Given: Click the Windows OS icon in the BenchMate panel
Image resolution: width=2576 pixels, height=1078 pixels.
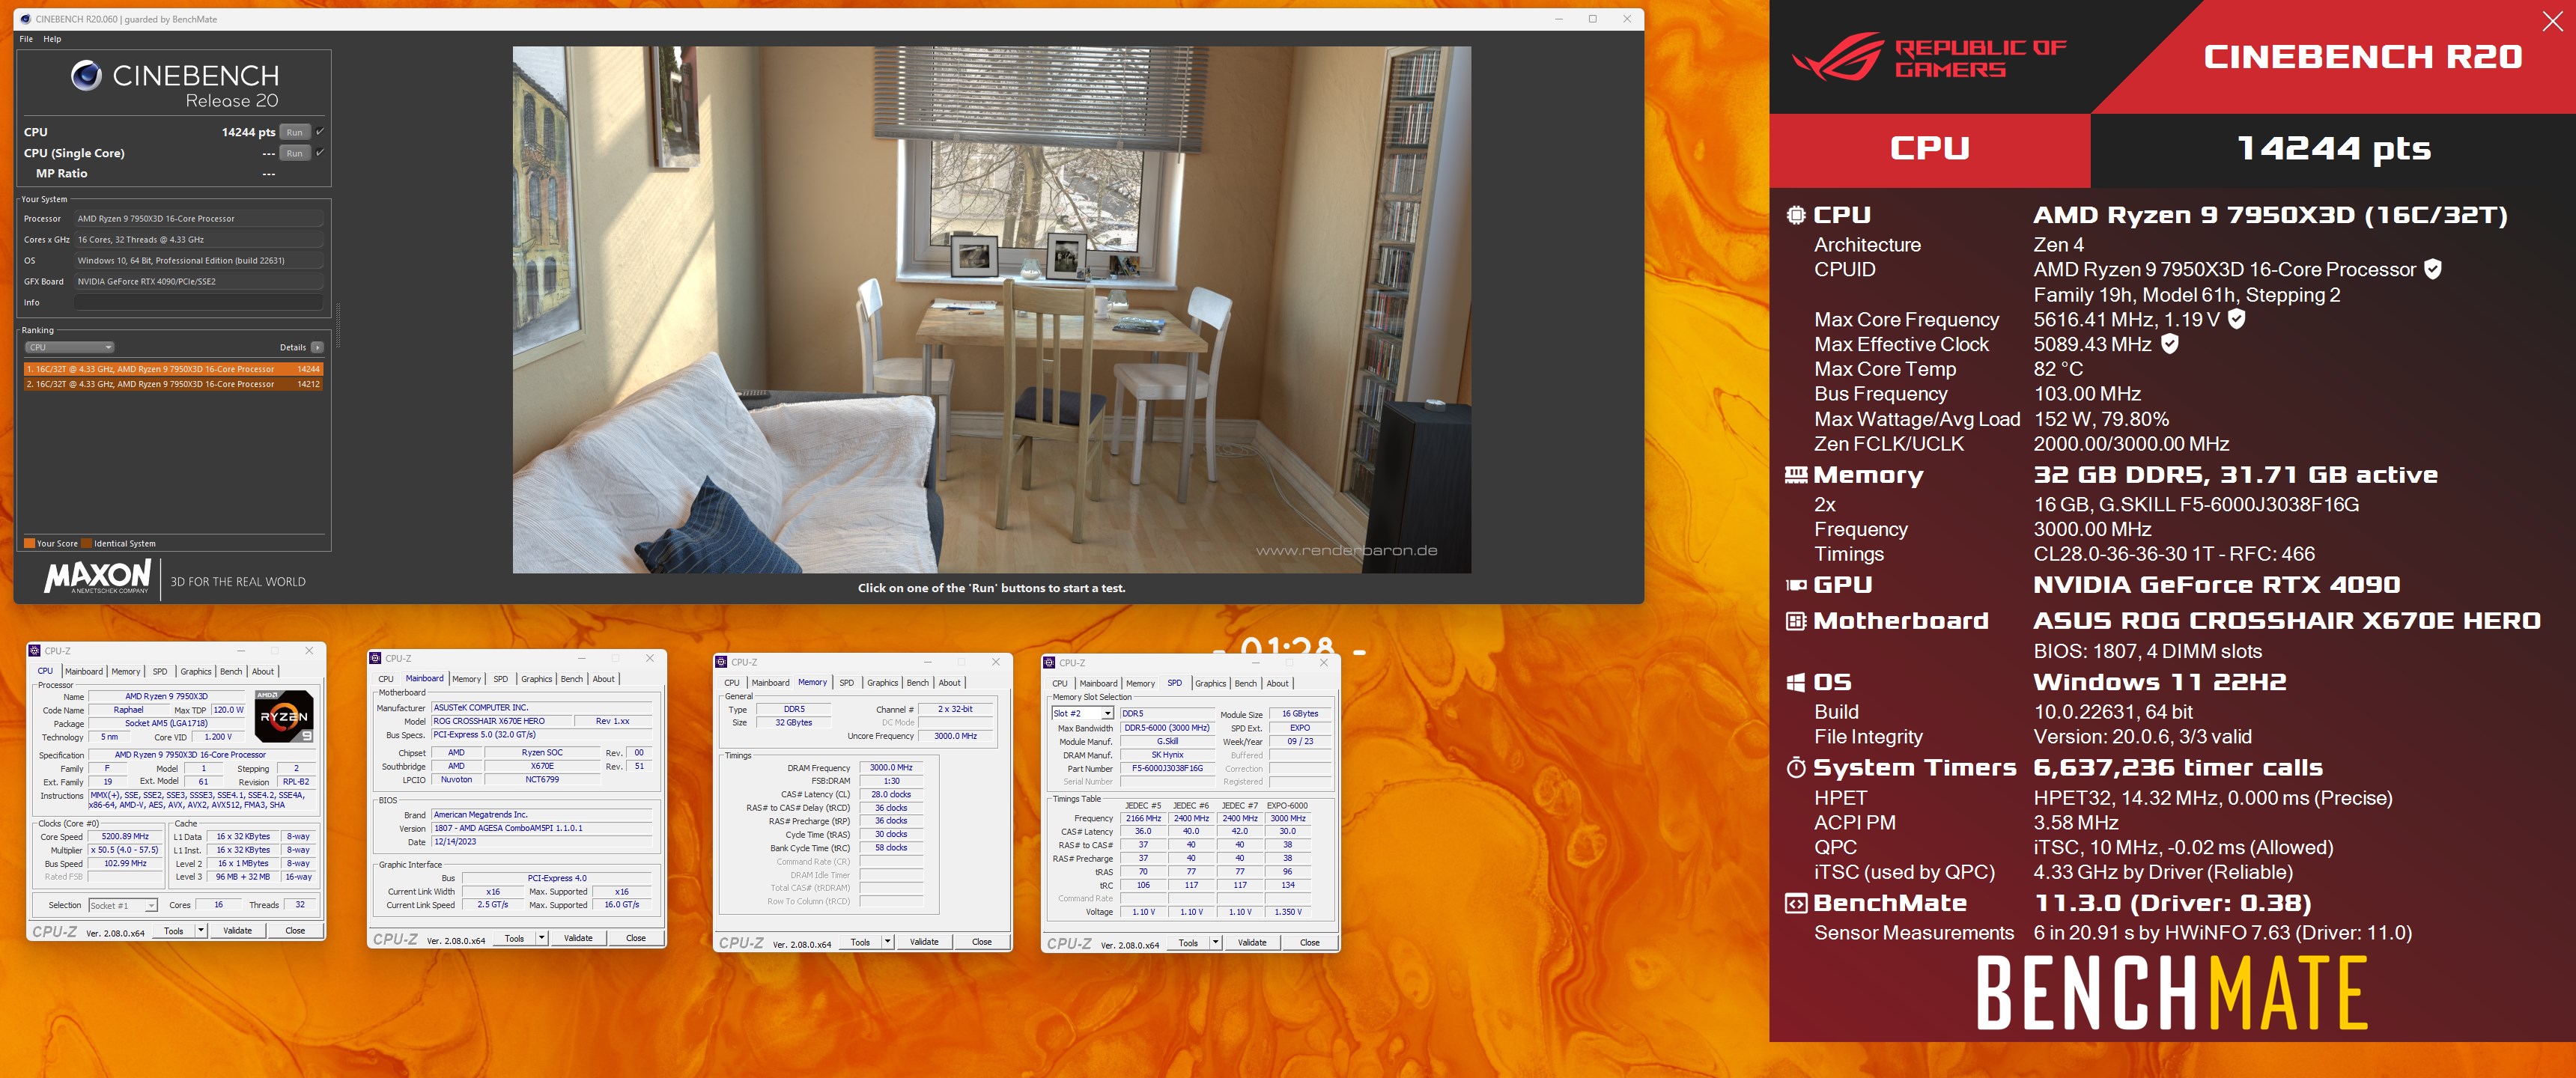Looking at the screenshot, I should coord(1796,682).
